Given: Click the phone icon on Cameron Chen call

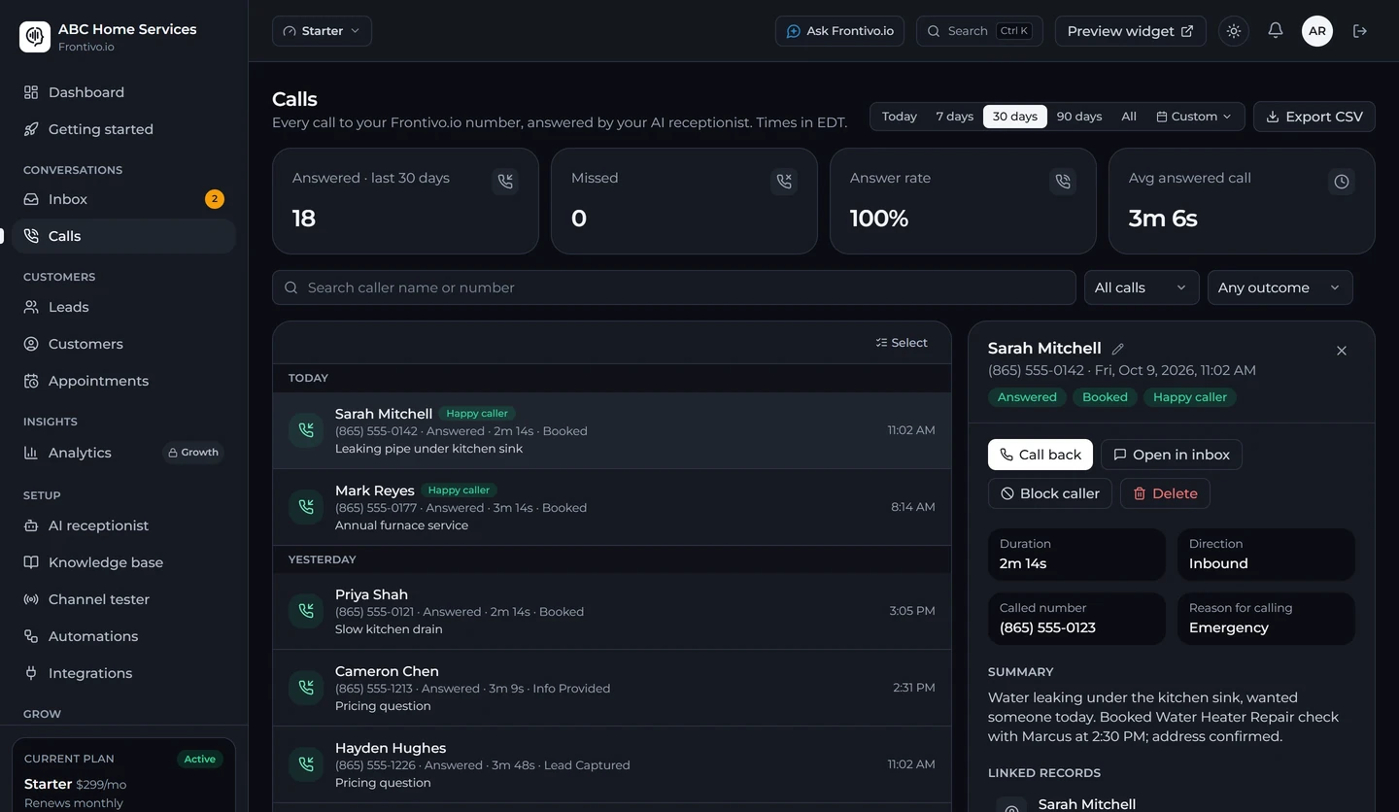Looking at the screenshot, I should point(306,688).
